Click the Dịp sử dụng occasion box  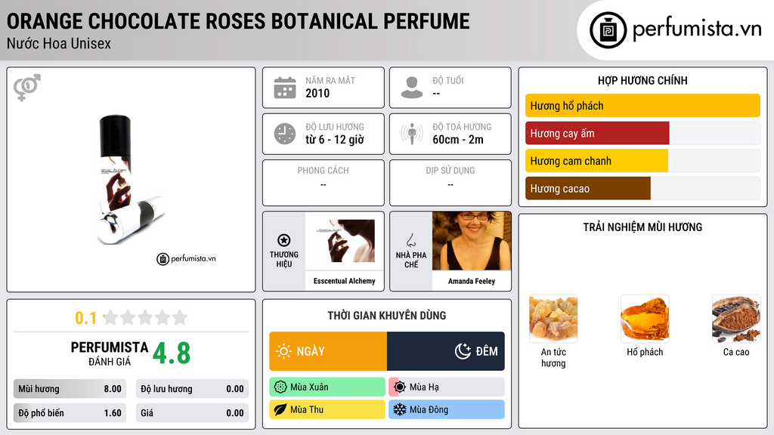point(450,183)
